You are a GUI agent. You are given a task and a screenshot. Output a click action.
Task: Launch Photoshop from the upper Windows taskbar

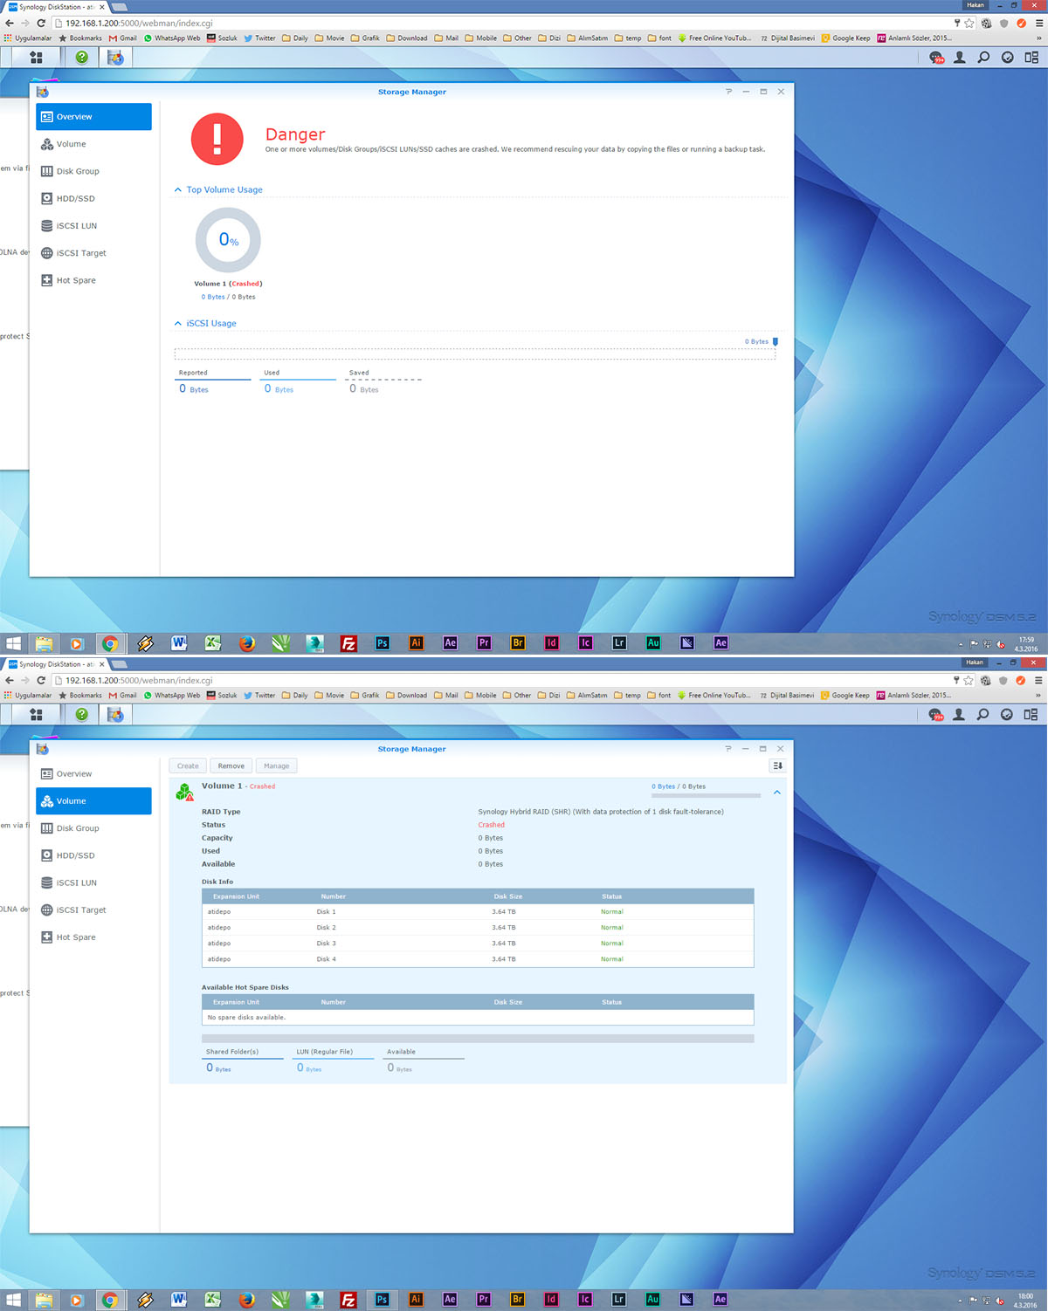point(383,643)
